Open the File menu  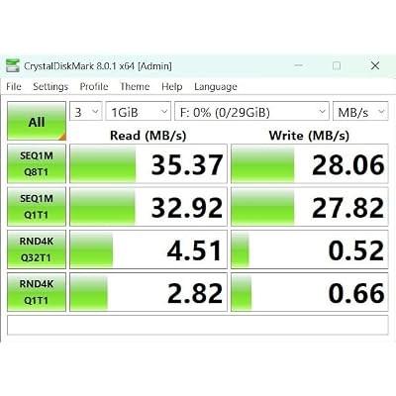[x=14, y=87]
